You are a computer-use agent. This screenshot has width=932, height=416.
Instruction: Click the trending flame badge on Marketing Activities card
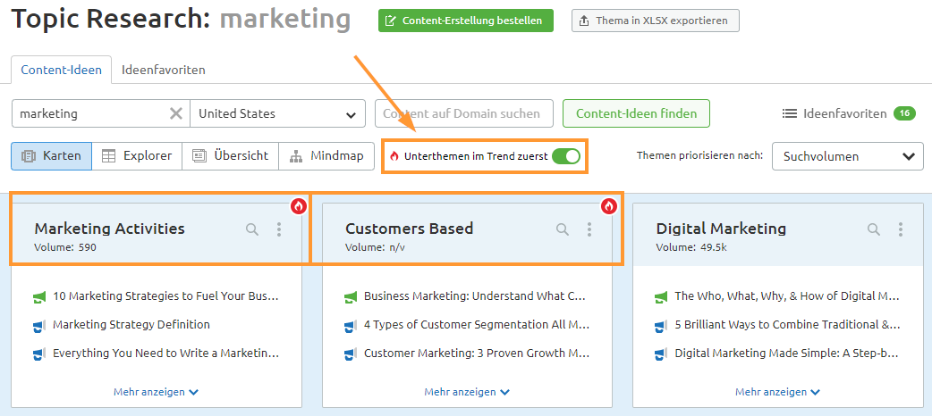pyautogui.click(x=299, y=206)
